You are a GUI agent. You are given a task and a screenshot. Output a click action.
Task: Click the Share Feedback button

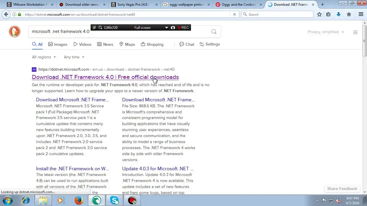342,189
